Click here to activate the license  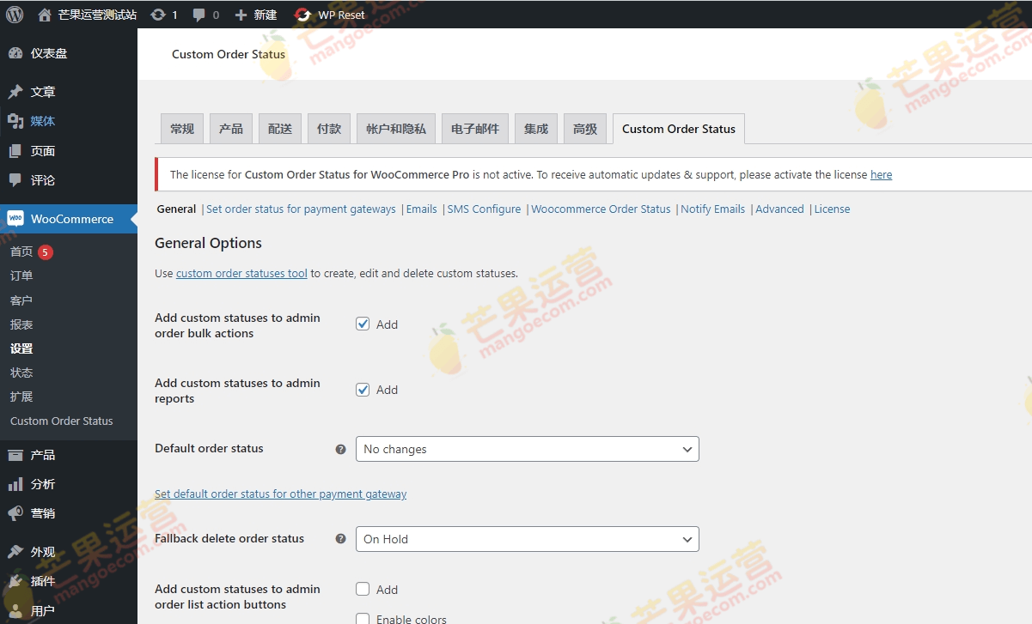click(881, 174)
